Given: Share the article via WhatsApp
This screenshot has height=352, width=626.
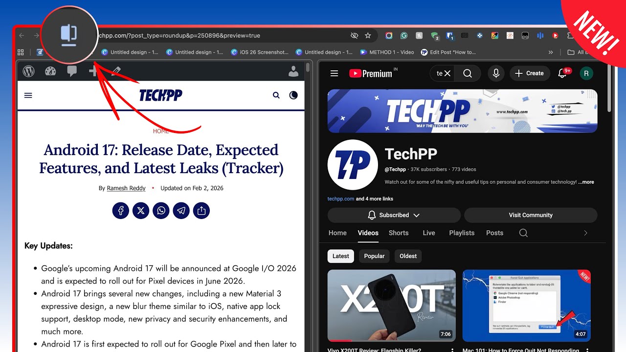Looking at the screenshot, I should [x=161, y=211].
